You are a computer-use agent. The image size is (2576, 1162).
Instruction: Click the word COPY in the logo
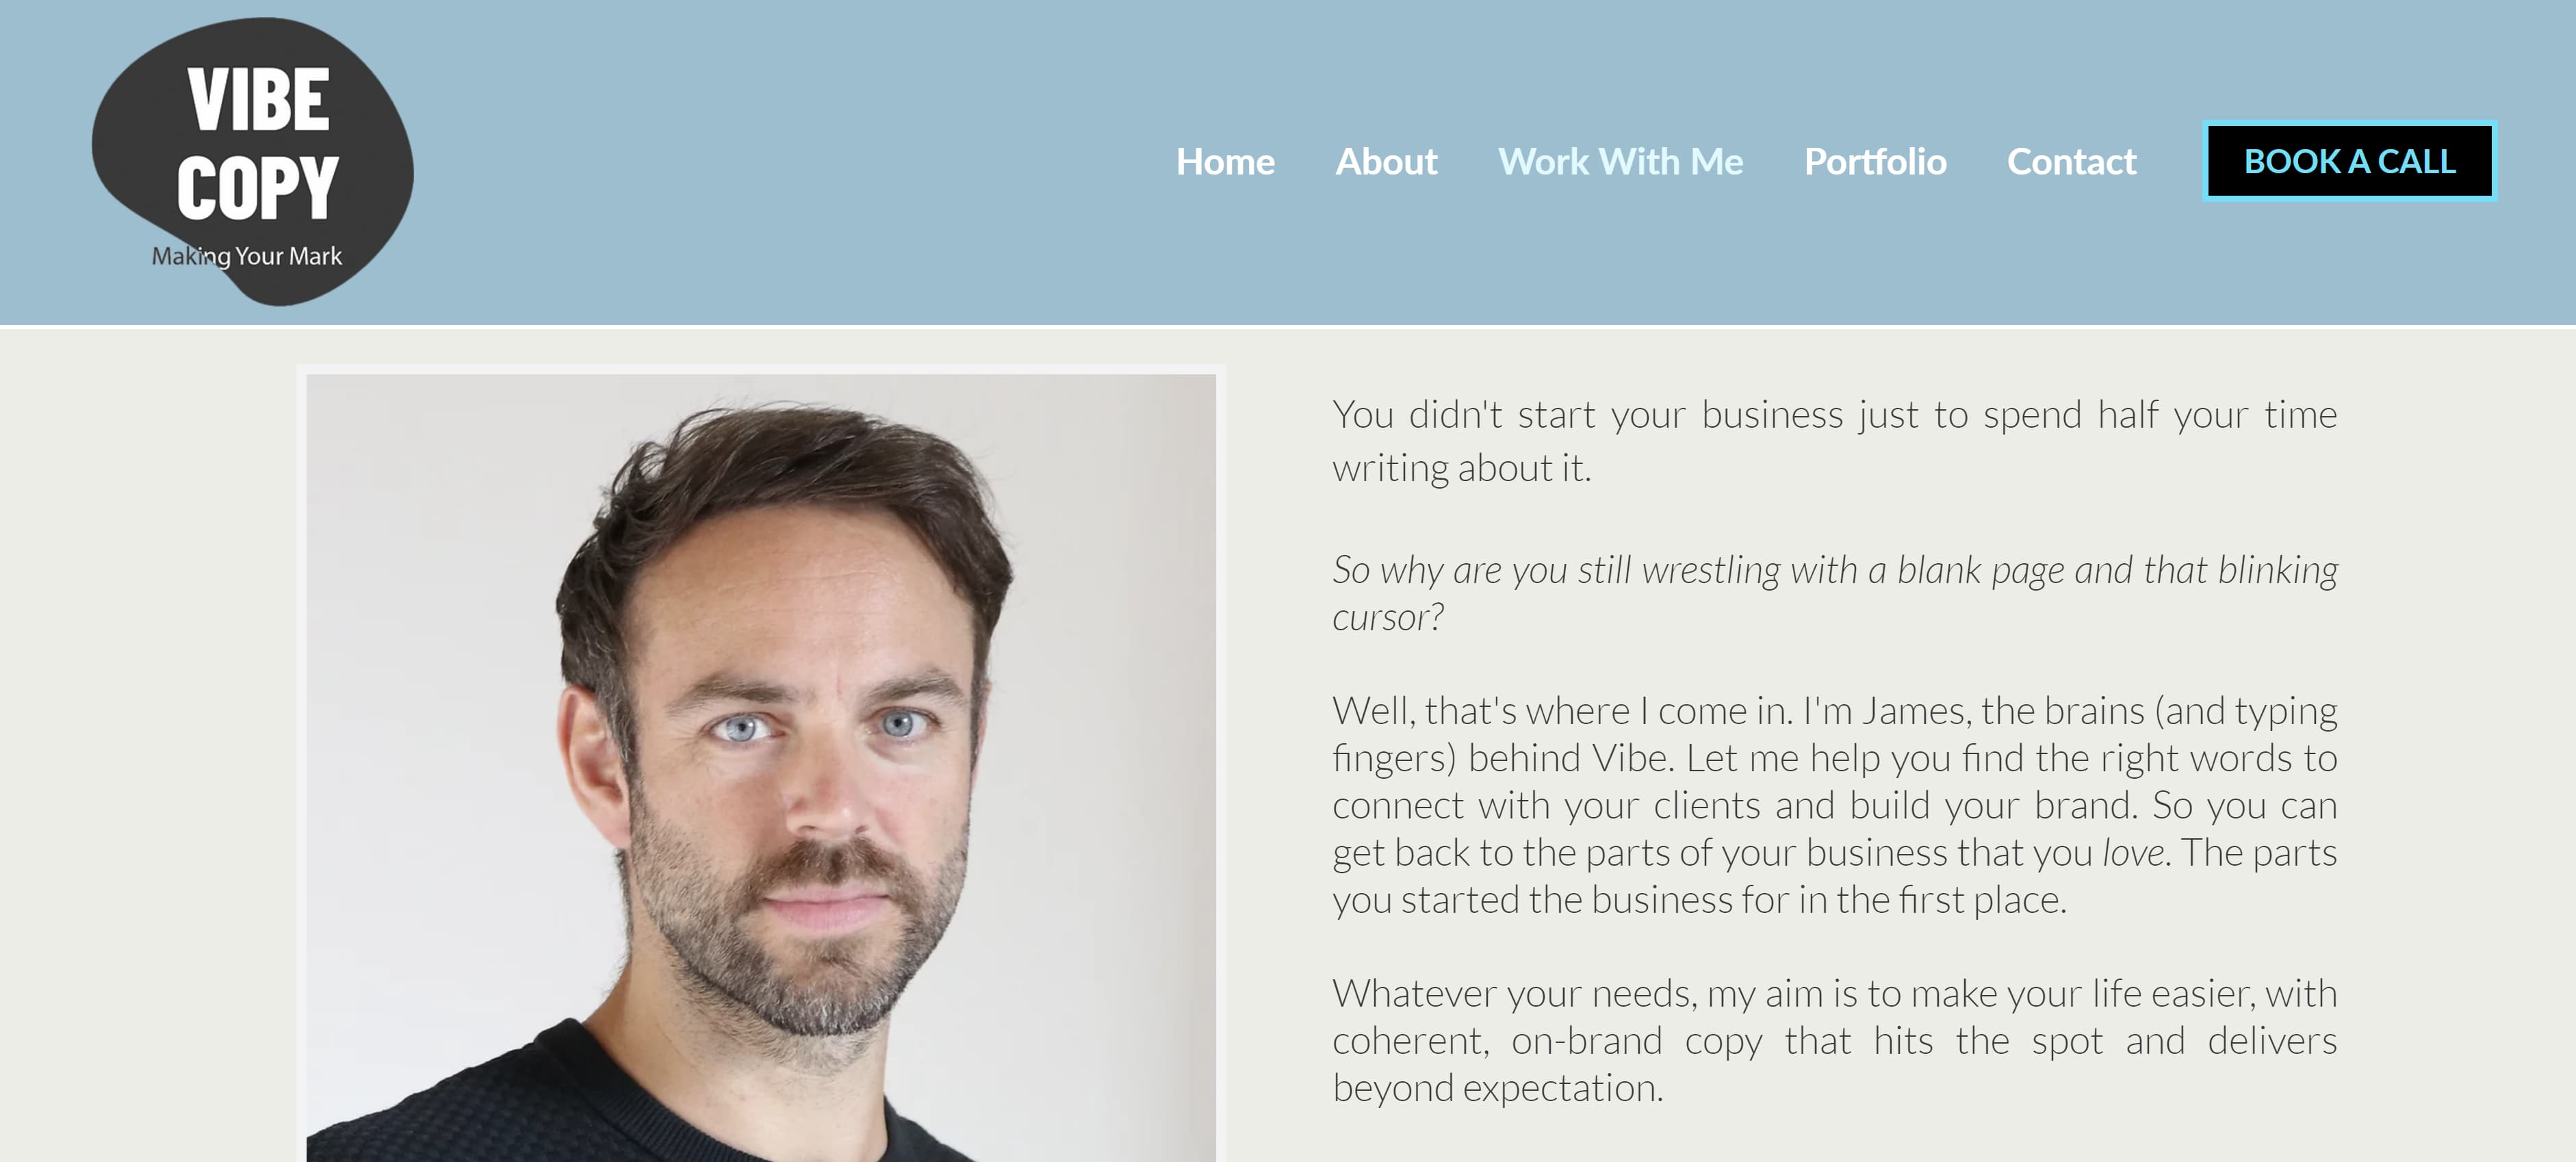(258, 188)
